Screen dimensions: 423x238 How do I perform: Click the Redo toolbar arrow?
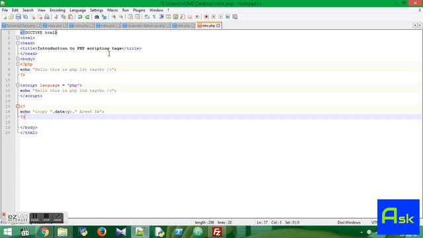pyautogui.click(x=87, y=17)
